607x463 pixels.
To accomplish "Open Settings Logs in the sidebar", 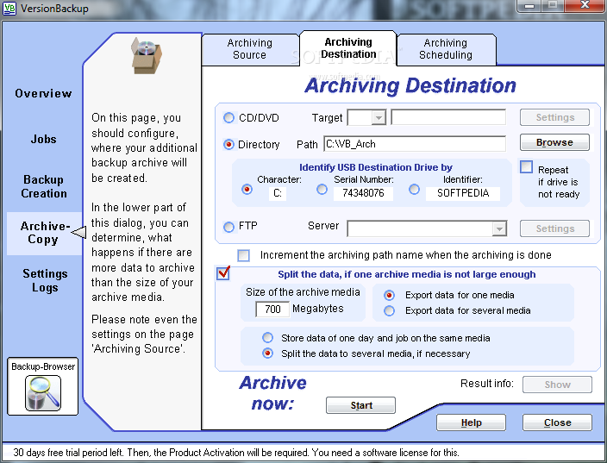I will [45, 280].
